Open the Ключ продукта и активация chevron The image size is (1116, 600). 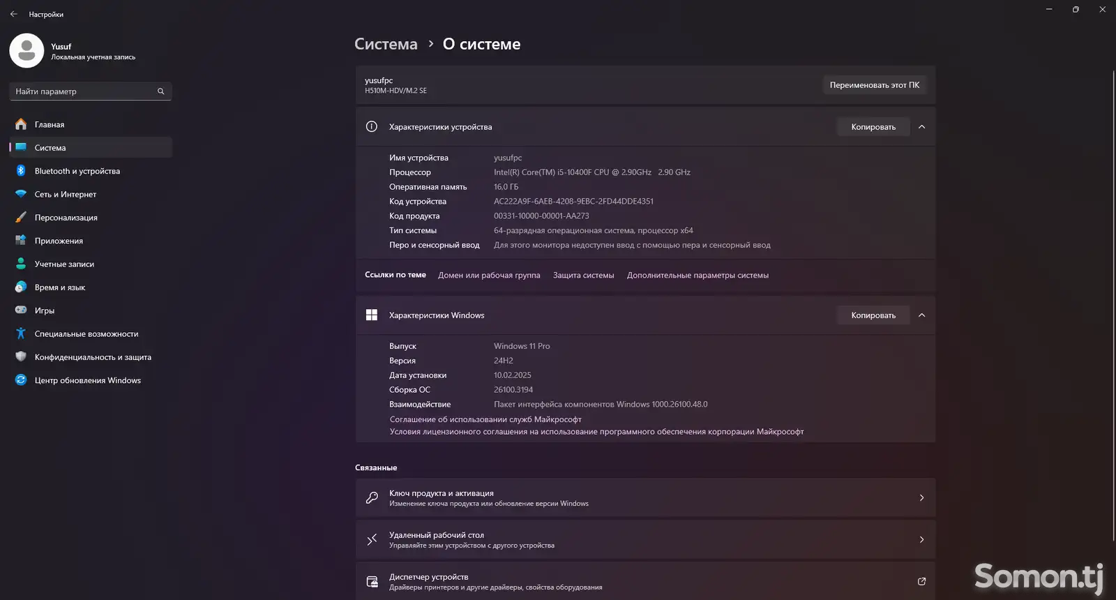921,497
